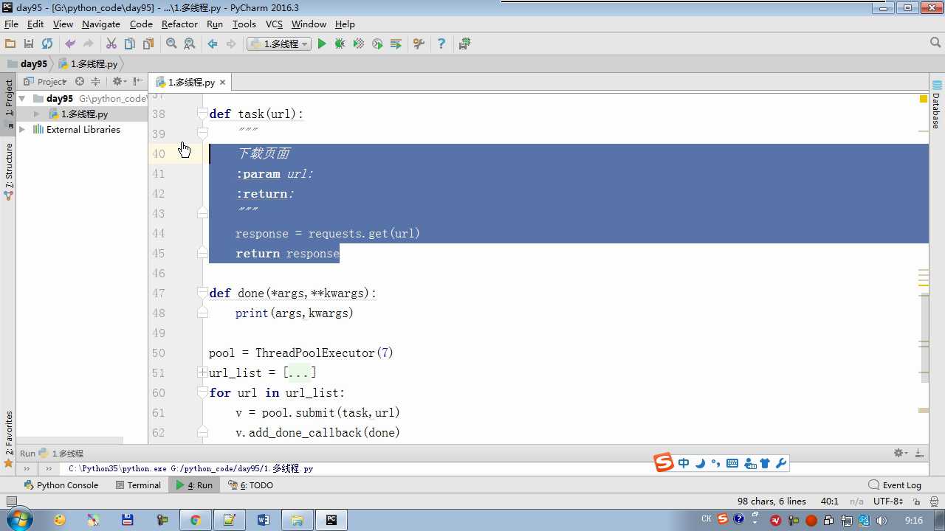
Task: Click the Back navigation arrow
Action: click(213, 44)
